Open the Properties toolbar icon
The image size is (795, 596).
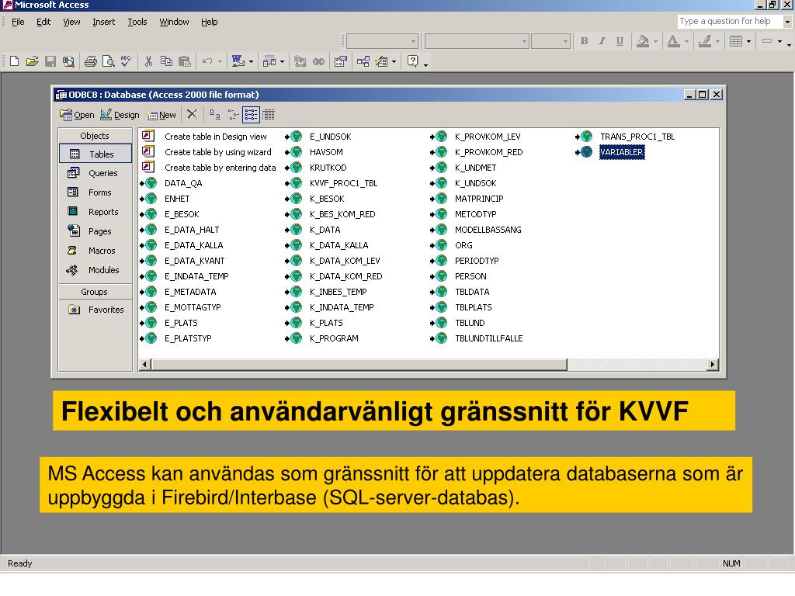pos(341,61)
